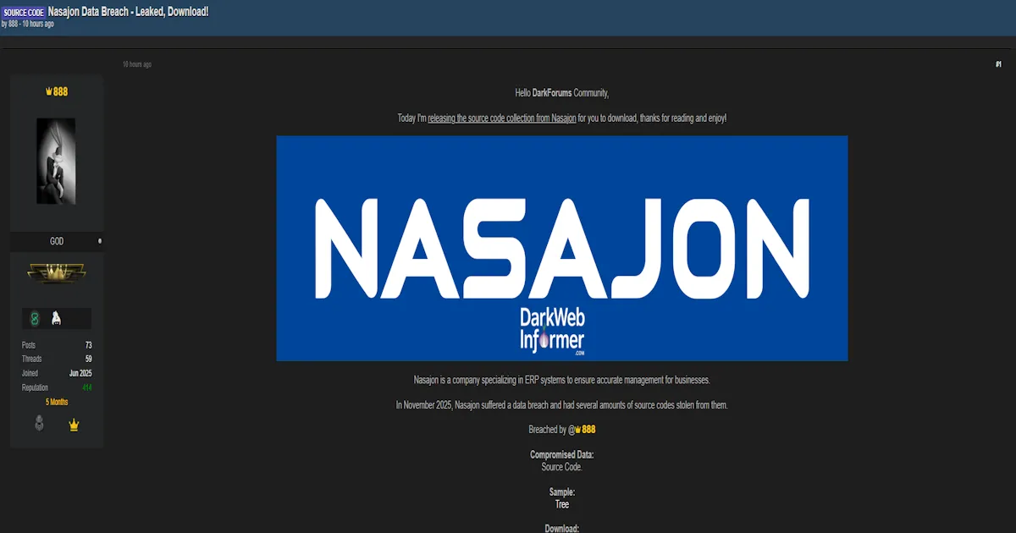Open the poster's avatar photo
The image size is (1016, 533).
(x=57, y=161)
